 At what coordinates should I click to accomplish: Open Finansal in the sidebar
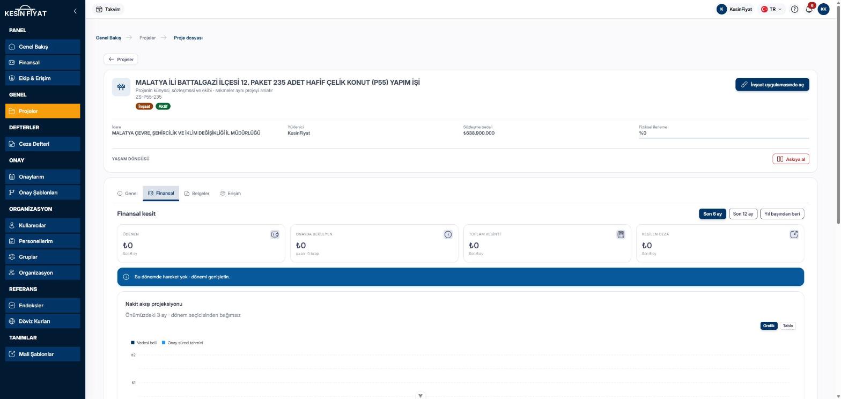[x=43, y=62]
